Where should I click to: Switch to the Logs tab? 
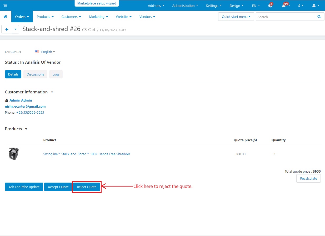(x=56, y=74)
